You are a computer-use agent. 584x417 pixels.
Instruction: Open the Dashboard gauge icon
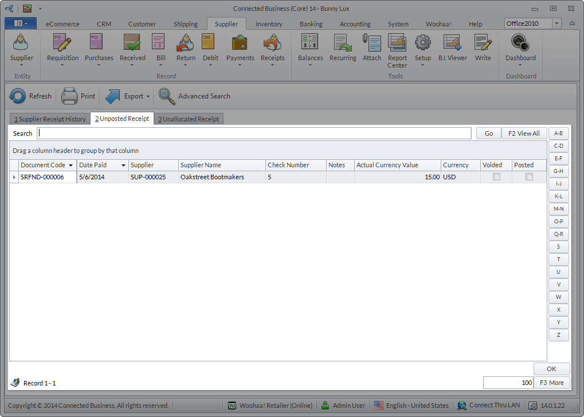(520, 44)
